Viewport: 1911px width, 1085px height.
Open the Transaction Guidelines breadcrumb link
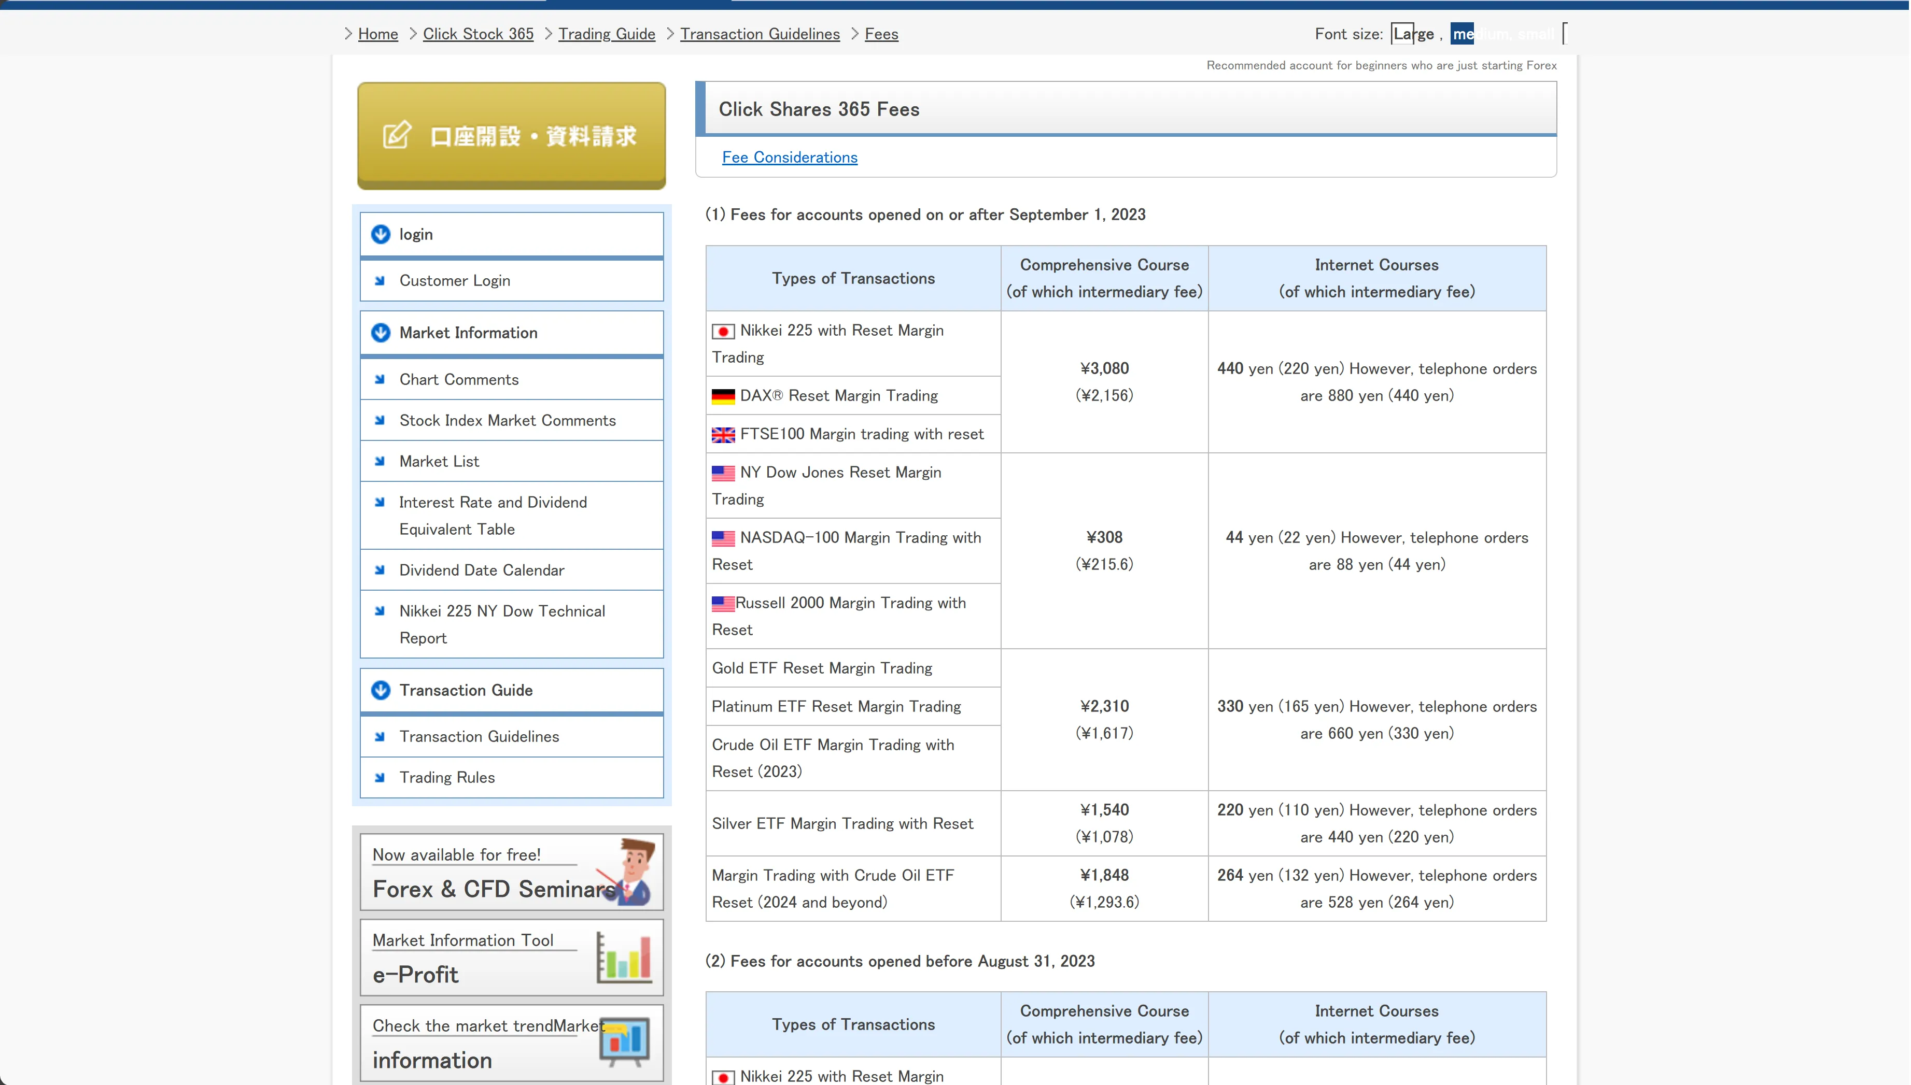tap(760, 34)
